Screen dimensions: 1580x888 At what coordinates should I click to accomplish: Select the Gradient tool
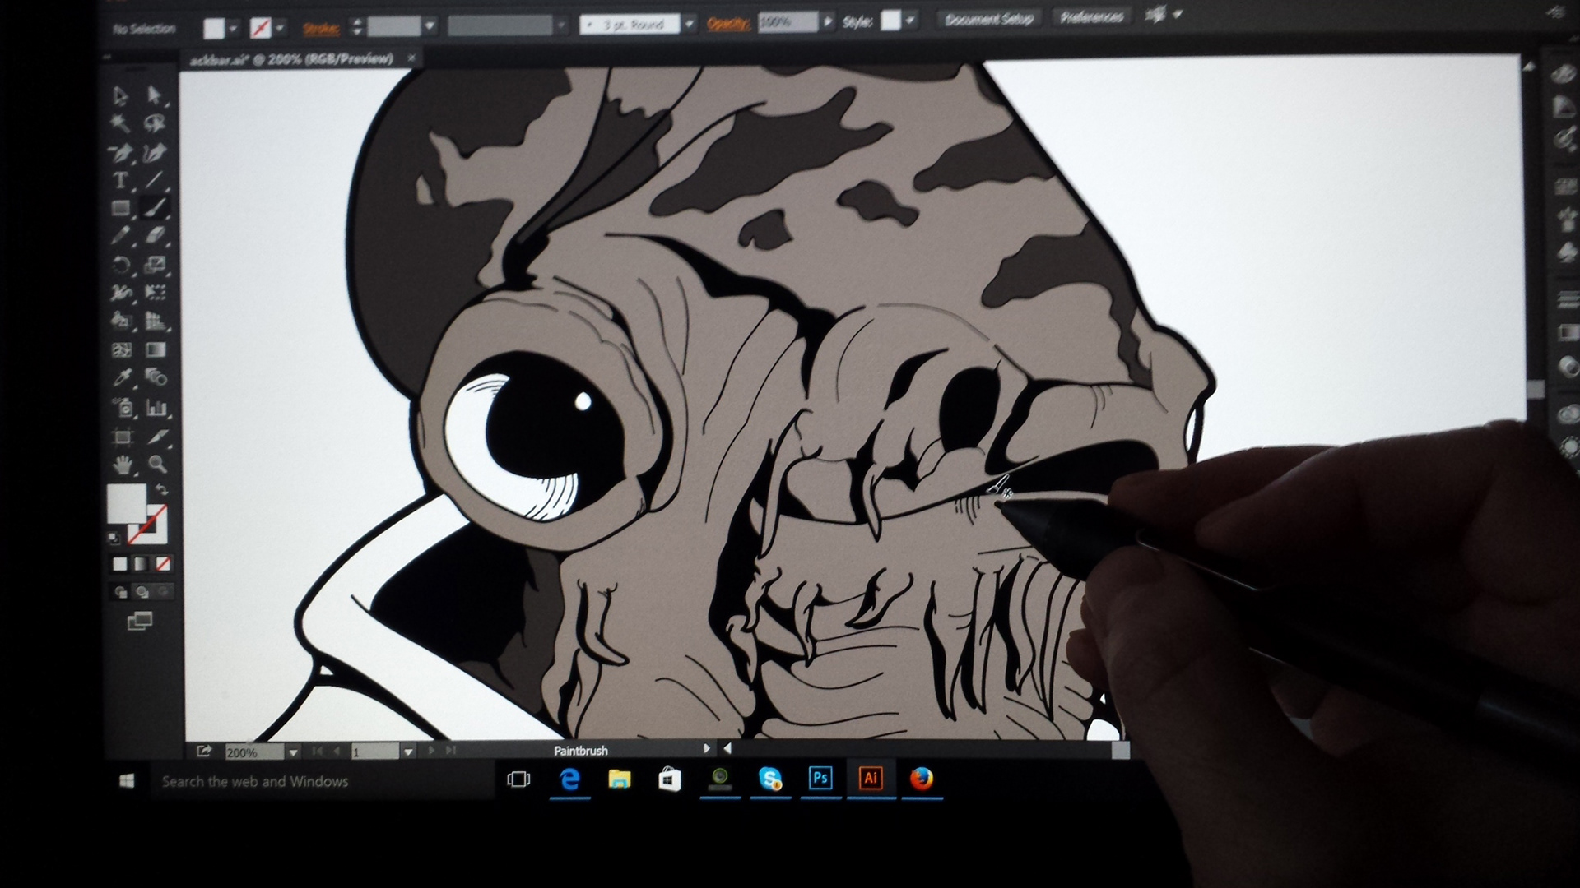(155, 349)
